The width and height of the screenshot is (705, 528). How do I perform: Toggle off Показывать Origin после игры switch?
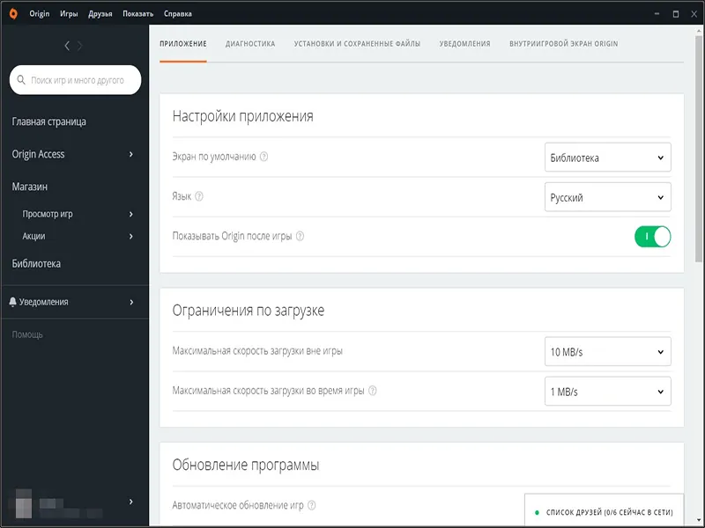coord(652,237)
